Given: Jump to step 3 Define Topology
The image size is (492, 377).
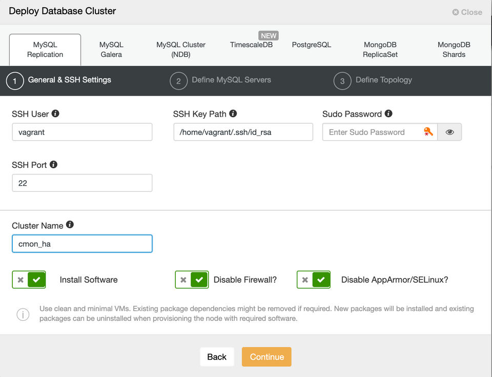Looking at the screenshot, I should tap(373, 80).
